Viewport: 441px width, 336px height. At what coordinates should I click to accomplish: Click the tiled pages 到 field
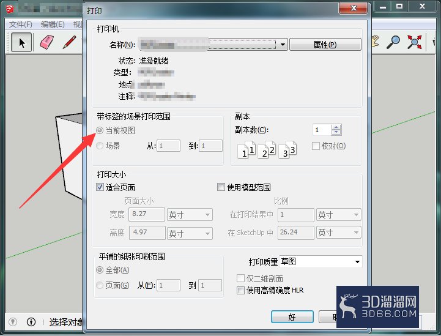pos(210,285)
